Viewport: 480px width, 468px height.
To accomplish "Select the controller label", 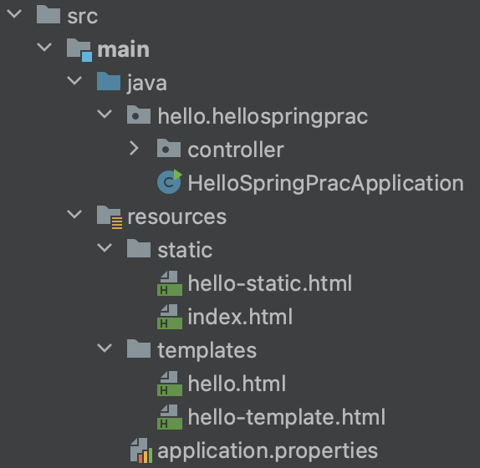I will [236, 150].
